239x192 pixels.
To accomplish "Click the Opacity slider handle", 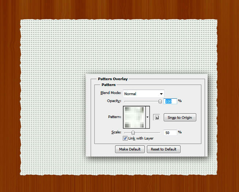I will pyautogui.click(x=160, y=101).
